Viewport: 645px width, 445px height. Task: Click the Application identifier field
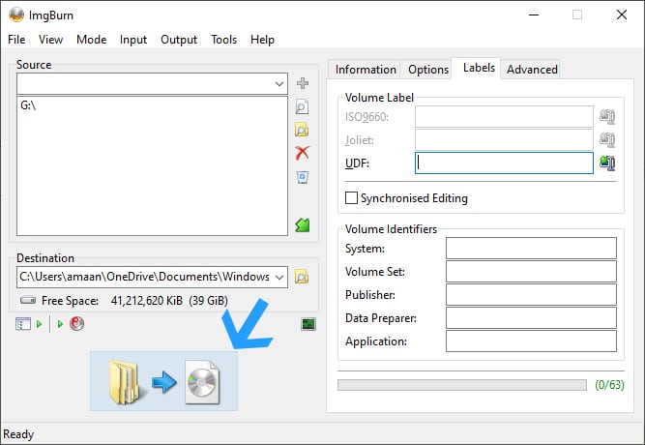[x=531, y=341]
